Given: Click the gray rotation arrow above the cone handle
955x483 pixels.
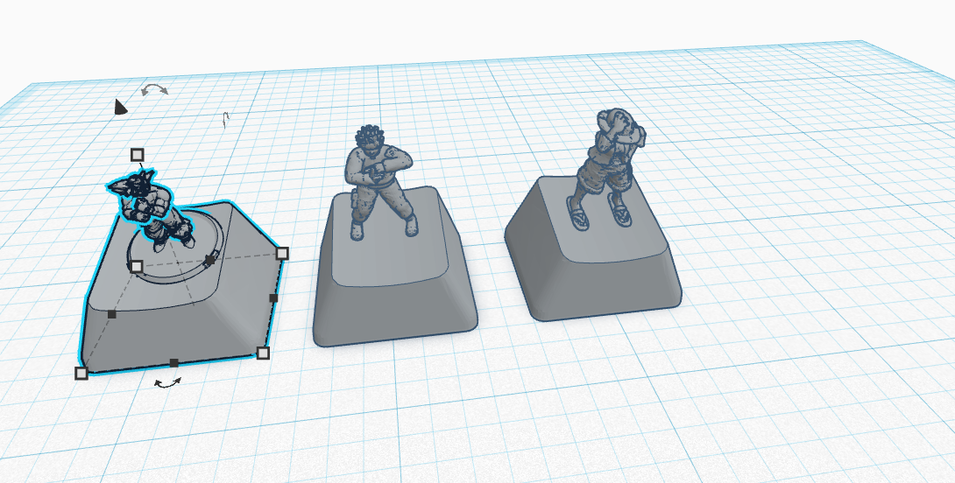Looking at the screenshot, I should 155,90.
